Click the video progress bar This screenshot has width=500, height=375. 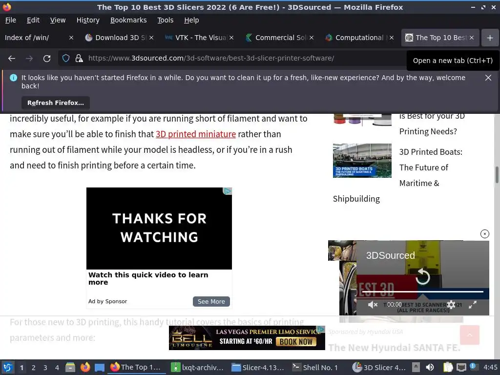[x=423, y=292]
